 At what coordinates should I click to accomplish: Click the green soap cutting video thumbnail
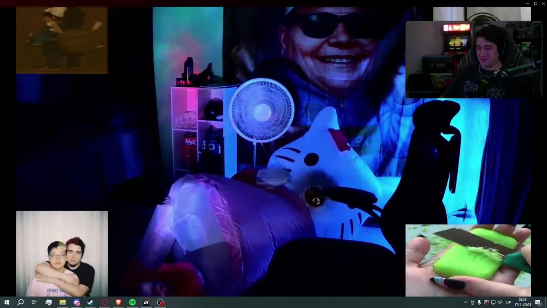click(468, 261)
